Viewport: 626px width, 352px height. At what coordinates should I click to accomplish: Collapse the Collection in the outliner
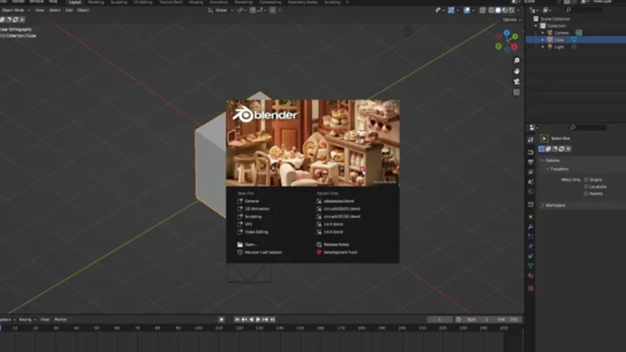coord(536,26)
